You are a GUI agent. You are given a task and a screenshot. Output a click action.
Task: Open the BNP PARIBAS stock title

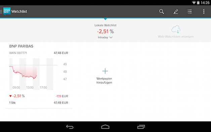coord(21,46)
